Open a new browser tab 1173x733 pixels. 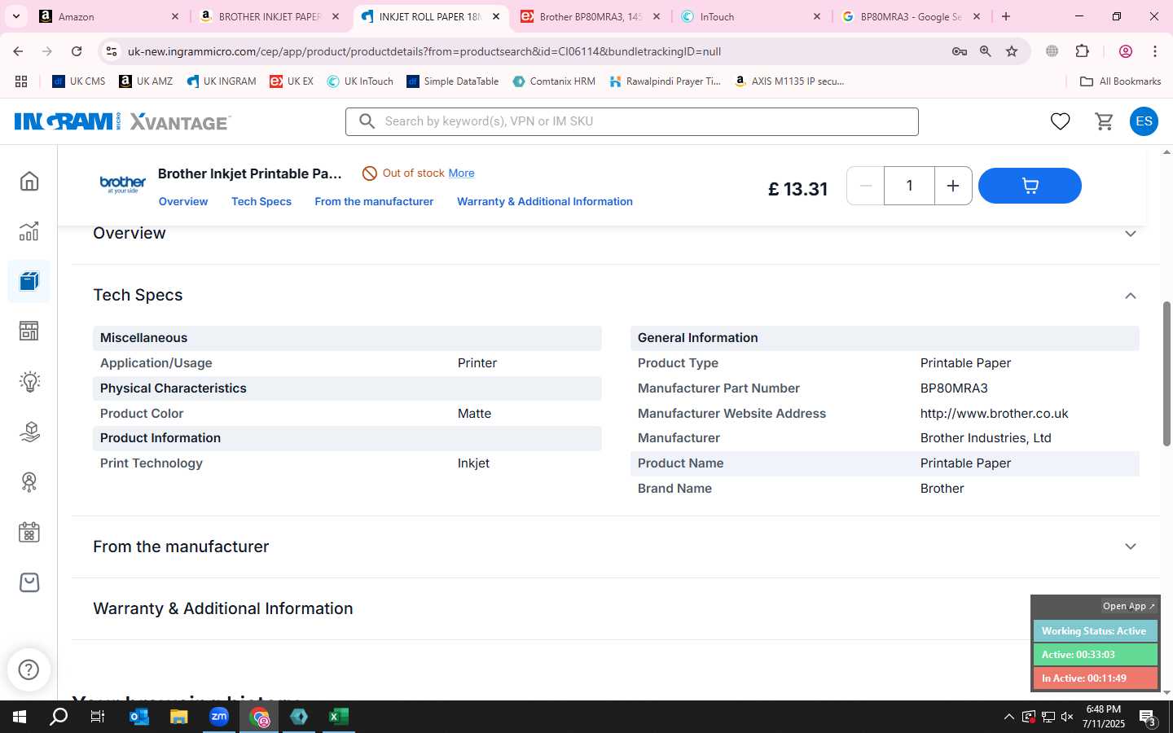pyautogui.click(x=1006, y=16)
